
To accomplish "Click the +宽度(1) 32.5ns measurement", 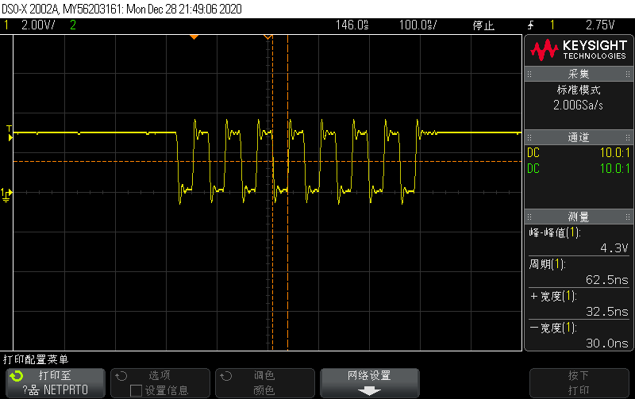I will [579, 304].
